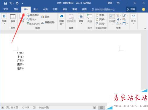Viewport: 148px width, 110px height.
Task: Click the 图片 Picture icon
Action: [x=22, y=18]
